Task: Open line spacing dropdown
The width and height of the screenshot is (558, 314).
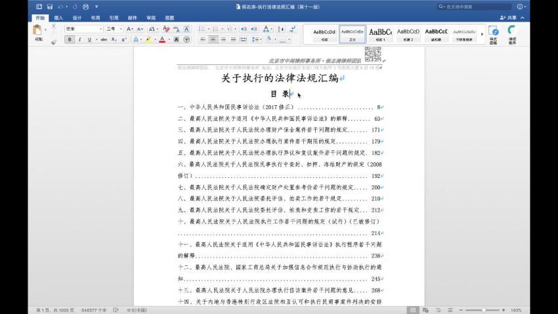Action: pos(256,39)
